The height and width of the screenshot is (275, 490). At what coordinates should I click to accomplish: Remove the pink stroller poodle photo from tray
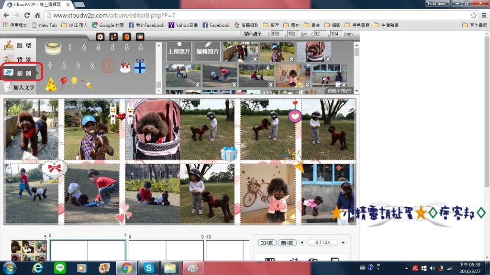[328, 59]
